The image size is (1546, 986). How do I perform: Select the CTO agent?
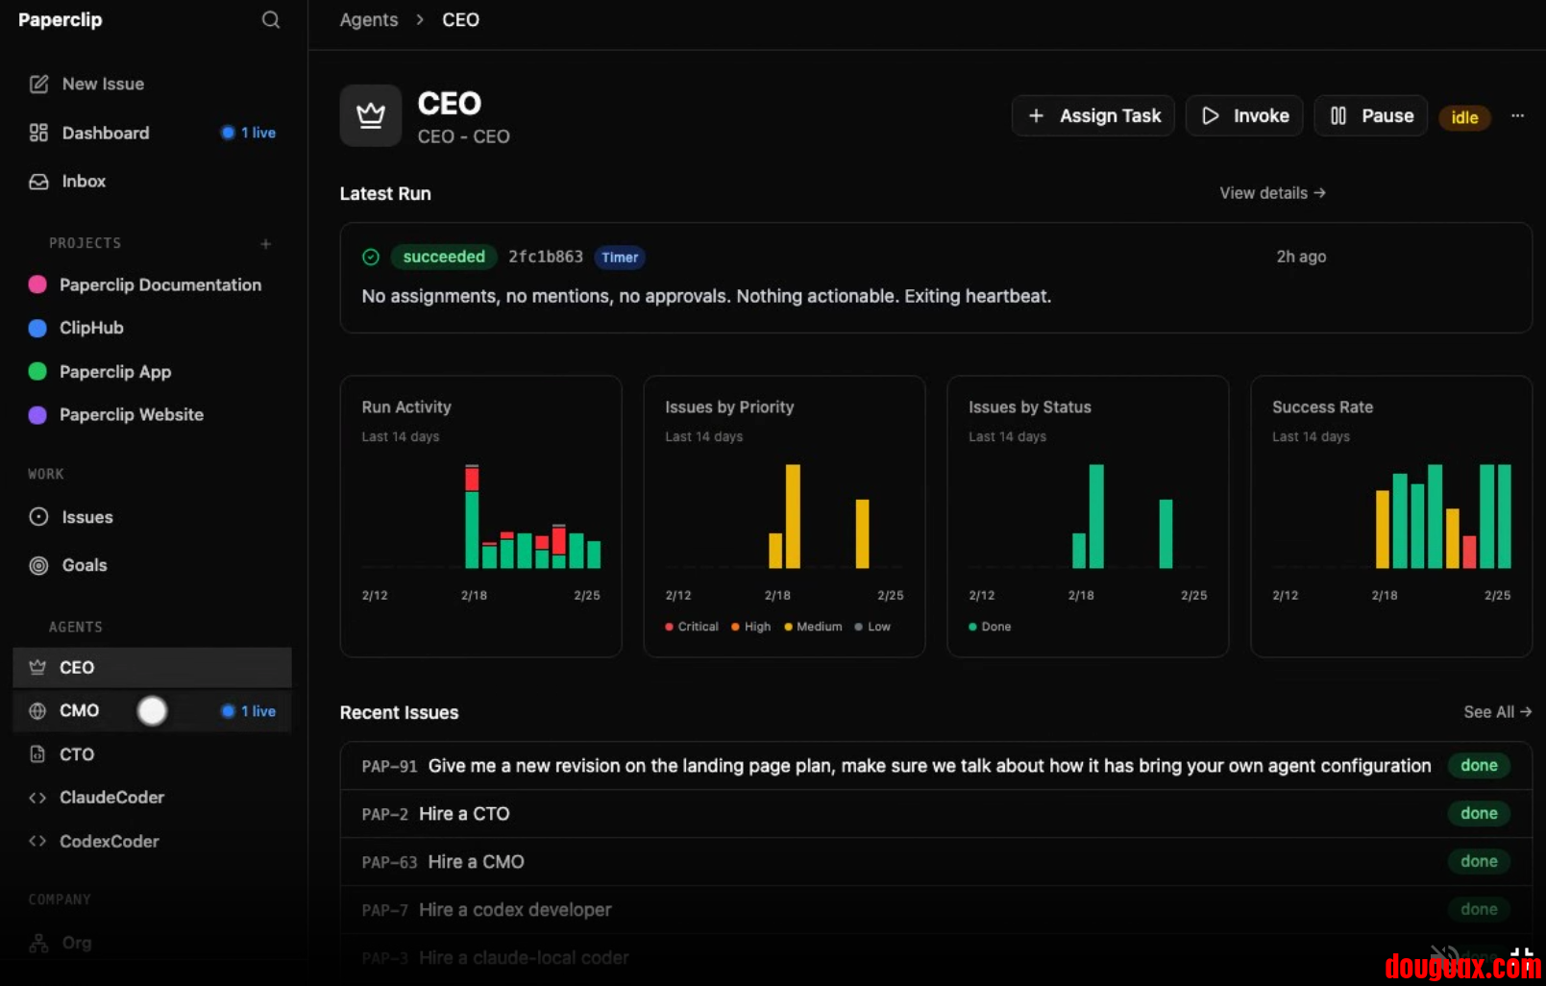(77, 754)
